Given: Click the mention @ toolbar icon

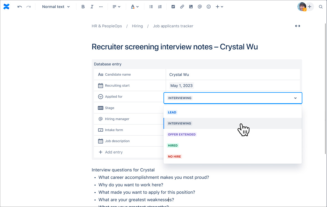Looking at the screenshot, I should click(200, 7).
